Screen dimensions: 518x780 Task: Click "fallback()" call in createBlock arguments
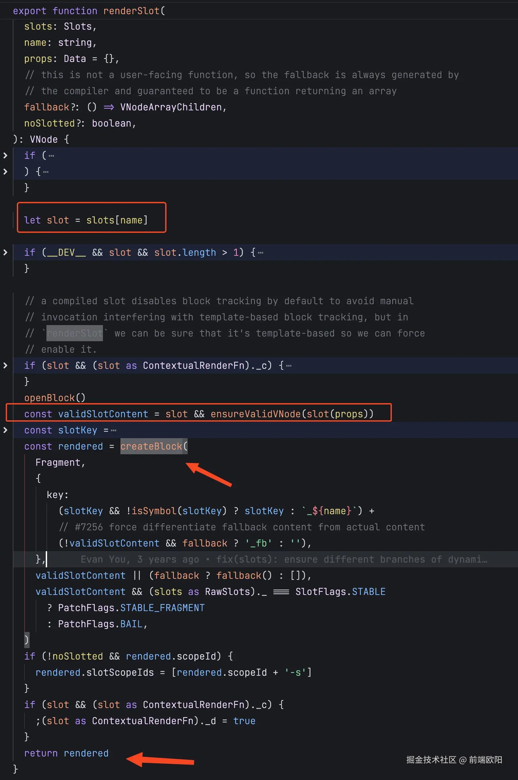coord(244,575)
